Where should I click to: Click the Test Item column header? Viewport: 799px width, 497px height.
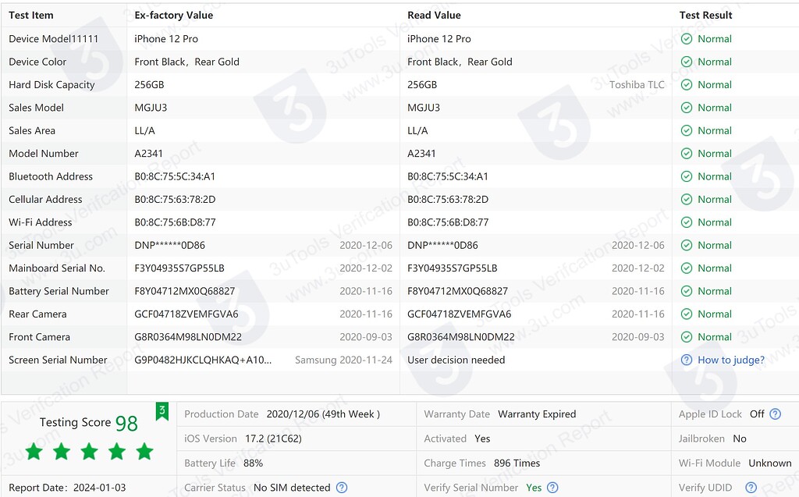[x=31, y=16]
